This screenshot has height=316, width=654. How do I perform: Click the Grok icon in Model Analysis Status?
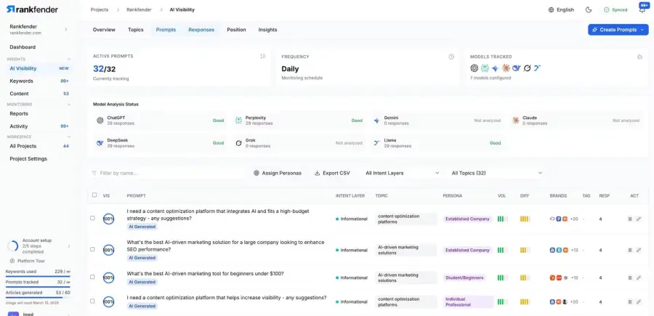tap(238, 143)
